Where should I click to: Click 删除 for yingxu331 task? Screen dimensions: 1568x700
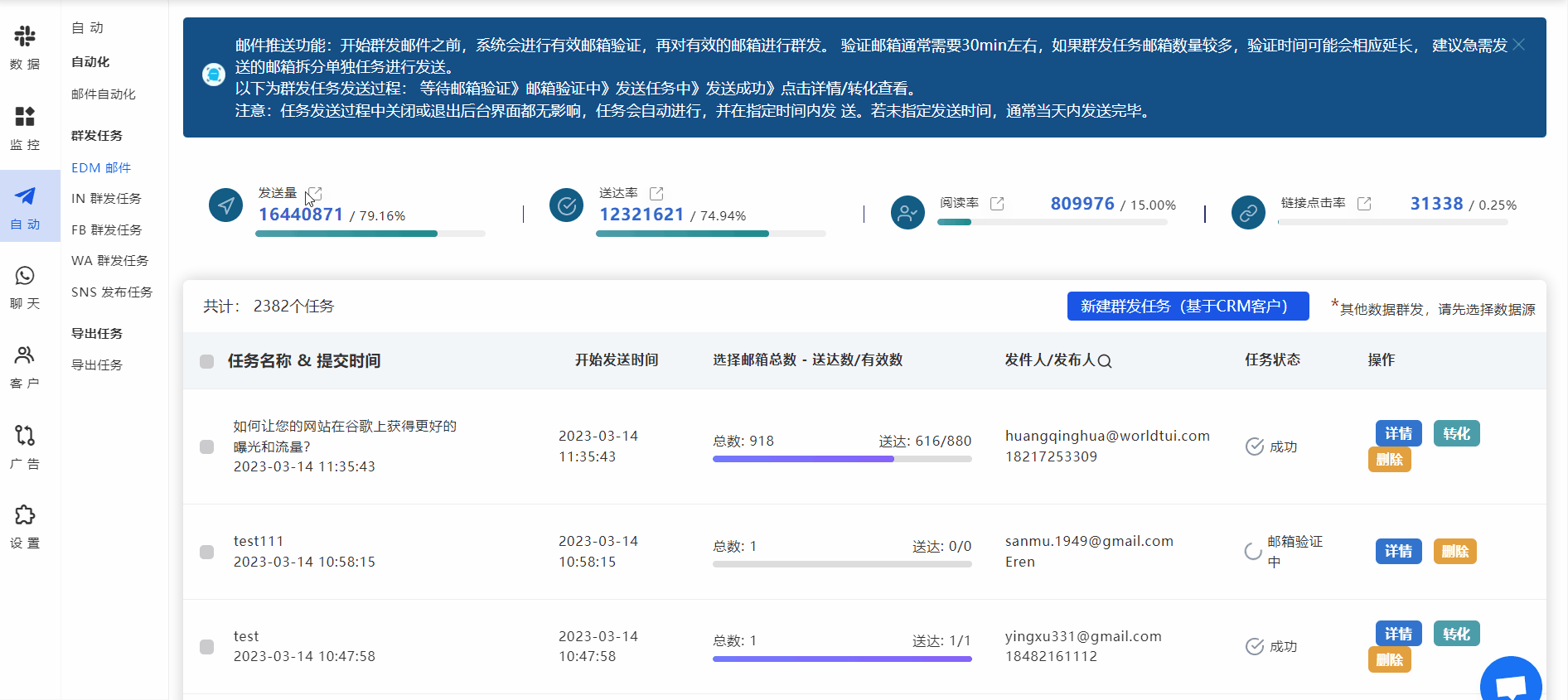1390,659
